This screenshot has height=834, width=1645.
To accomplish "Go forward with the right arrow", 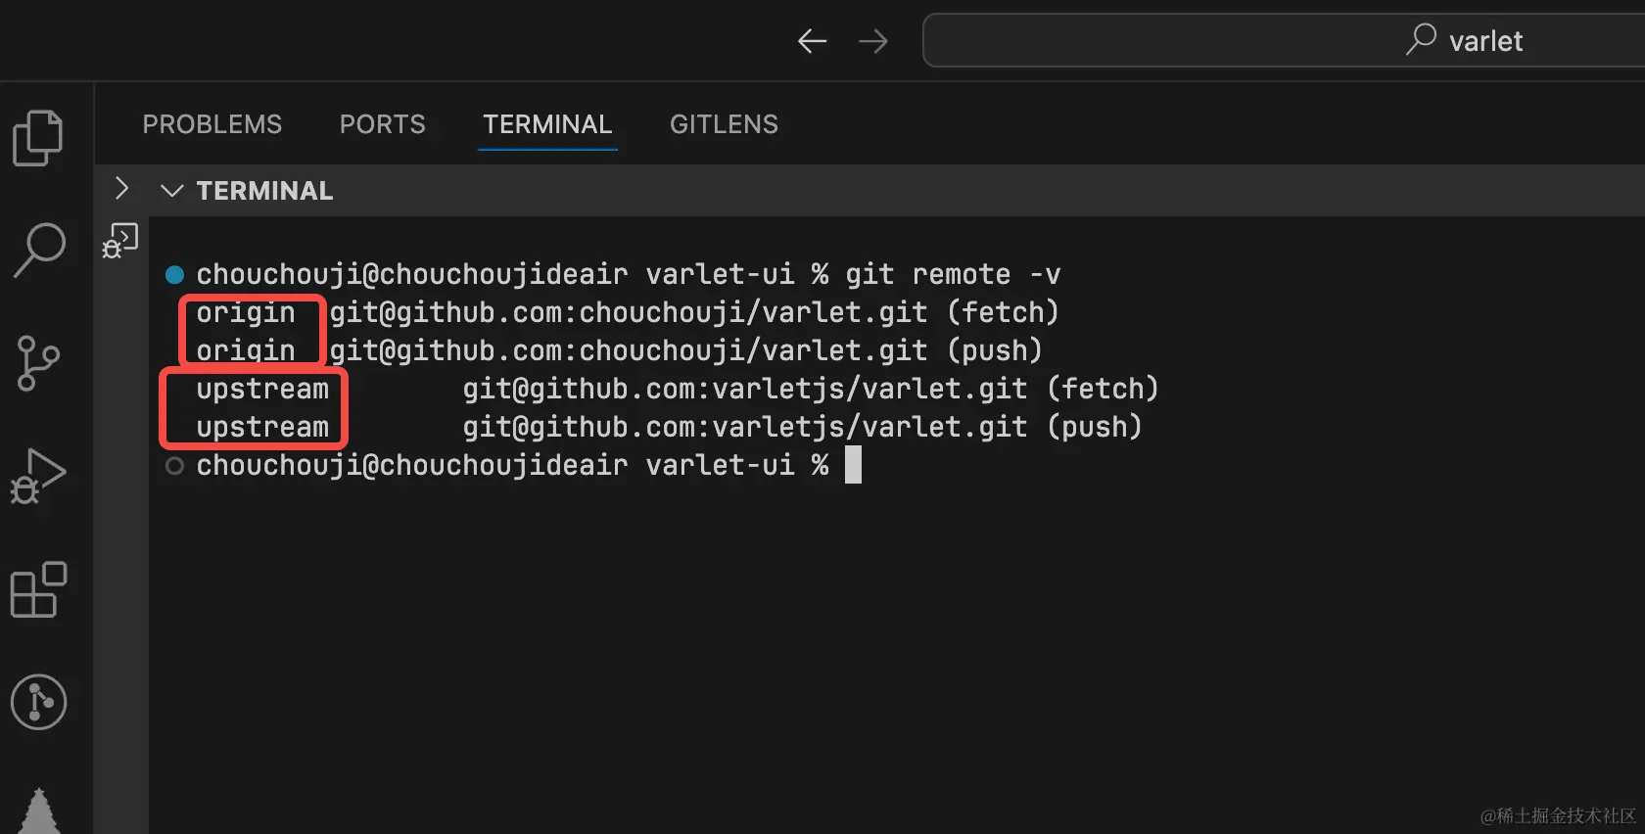I will [872, 41].
